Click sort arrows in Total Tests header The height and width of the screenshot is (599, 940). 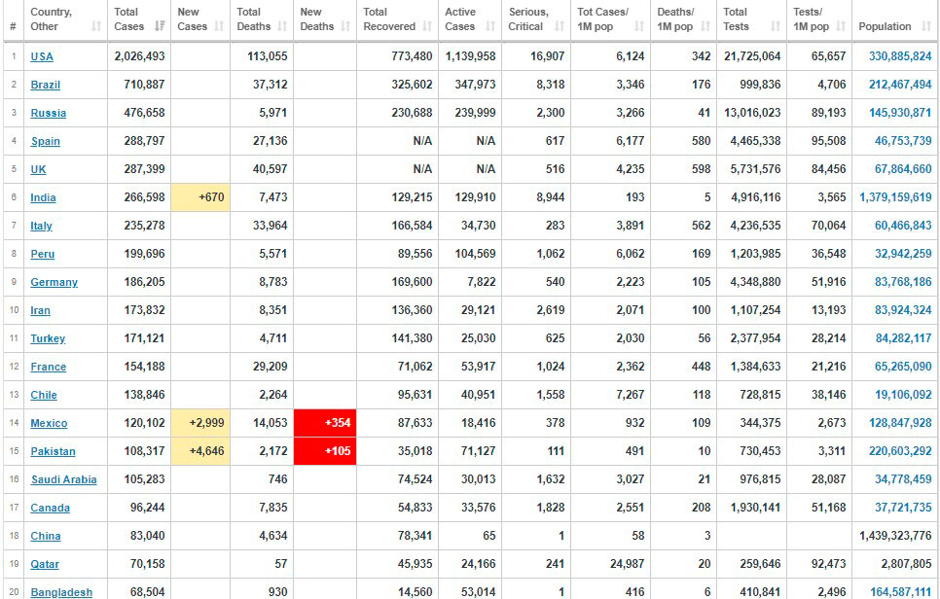tap(776, 26)
